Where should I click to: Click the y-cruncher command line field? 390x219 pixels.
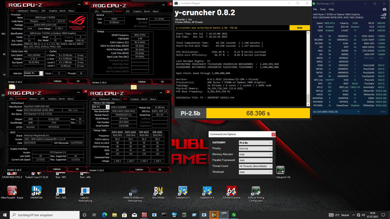pyautogui.click(x=232, y=28)
